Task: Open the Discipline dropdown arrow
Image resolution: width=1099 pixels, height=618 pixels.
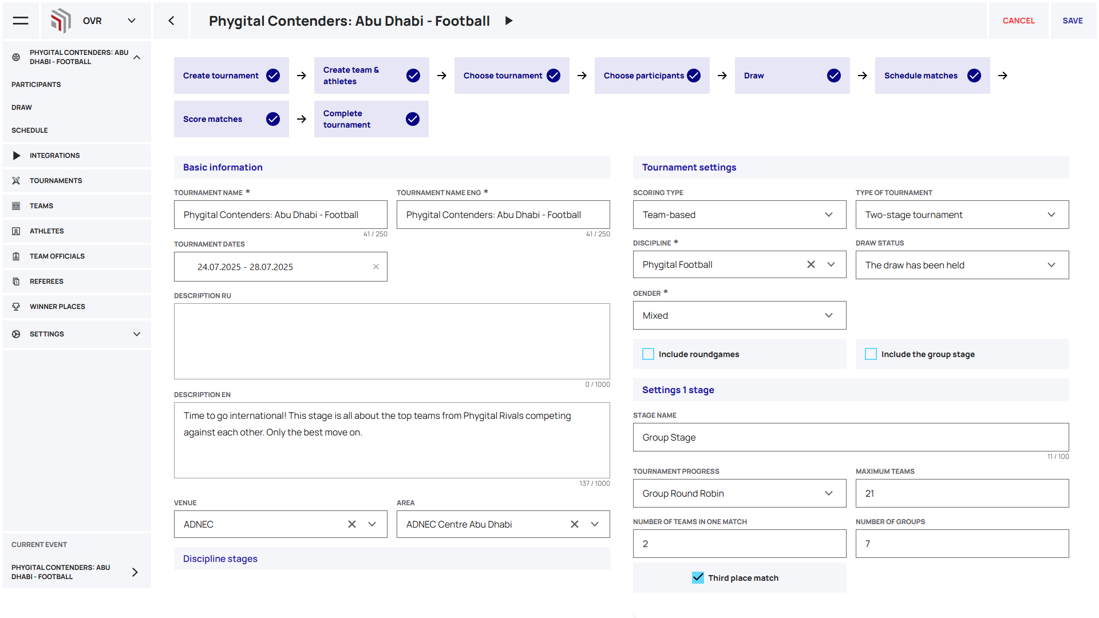Action: [831, 264]
